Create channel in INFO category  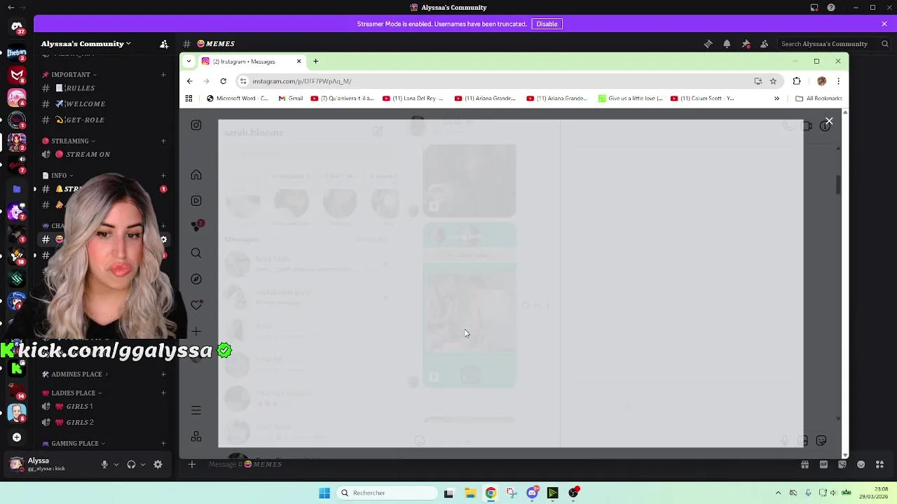[163, 175]
